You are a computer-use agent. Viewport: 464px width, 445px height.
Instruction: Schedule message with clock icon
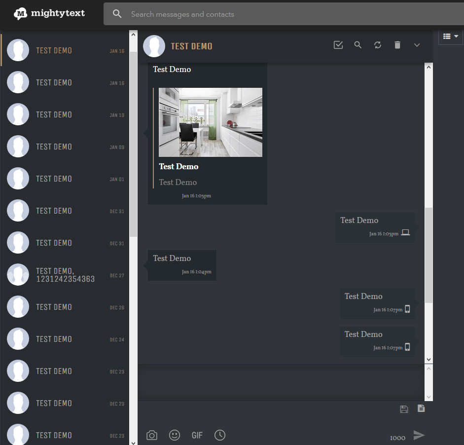(220, 435)
